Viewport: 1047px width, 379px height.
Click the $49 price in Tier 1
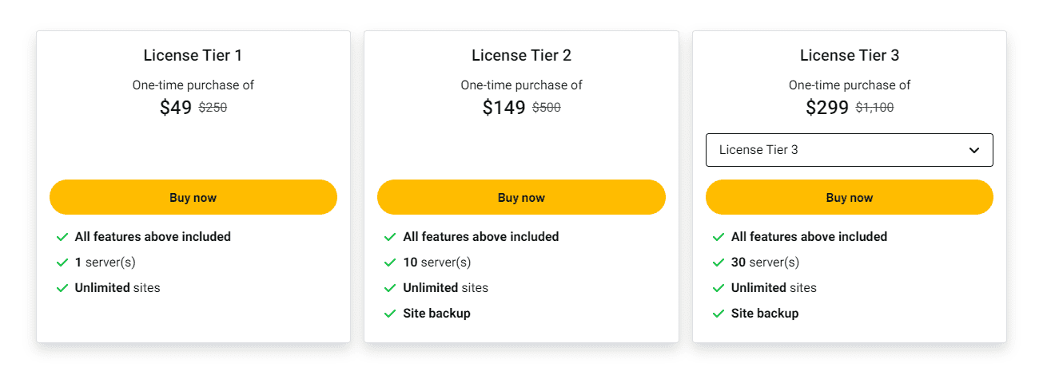coord(176,108)
